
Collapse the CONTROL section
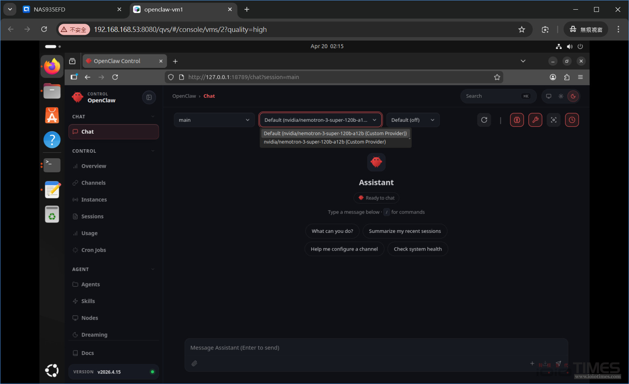tap(152, 151)
